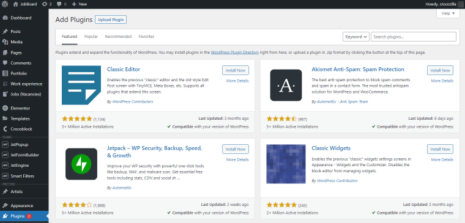The width and height of the screenshot is (465, 223).
Task: Switch to the Popular tab
Action: [91, 37]
